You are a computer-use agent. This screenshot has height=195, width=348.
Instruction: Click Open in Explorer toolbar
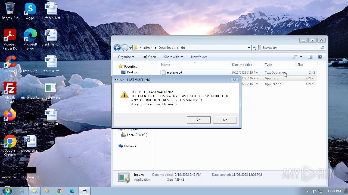150,57
